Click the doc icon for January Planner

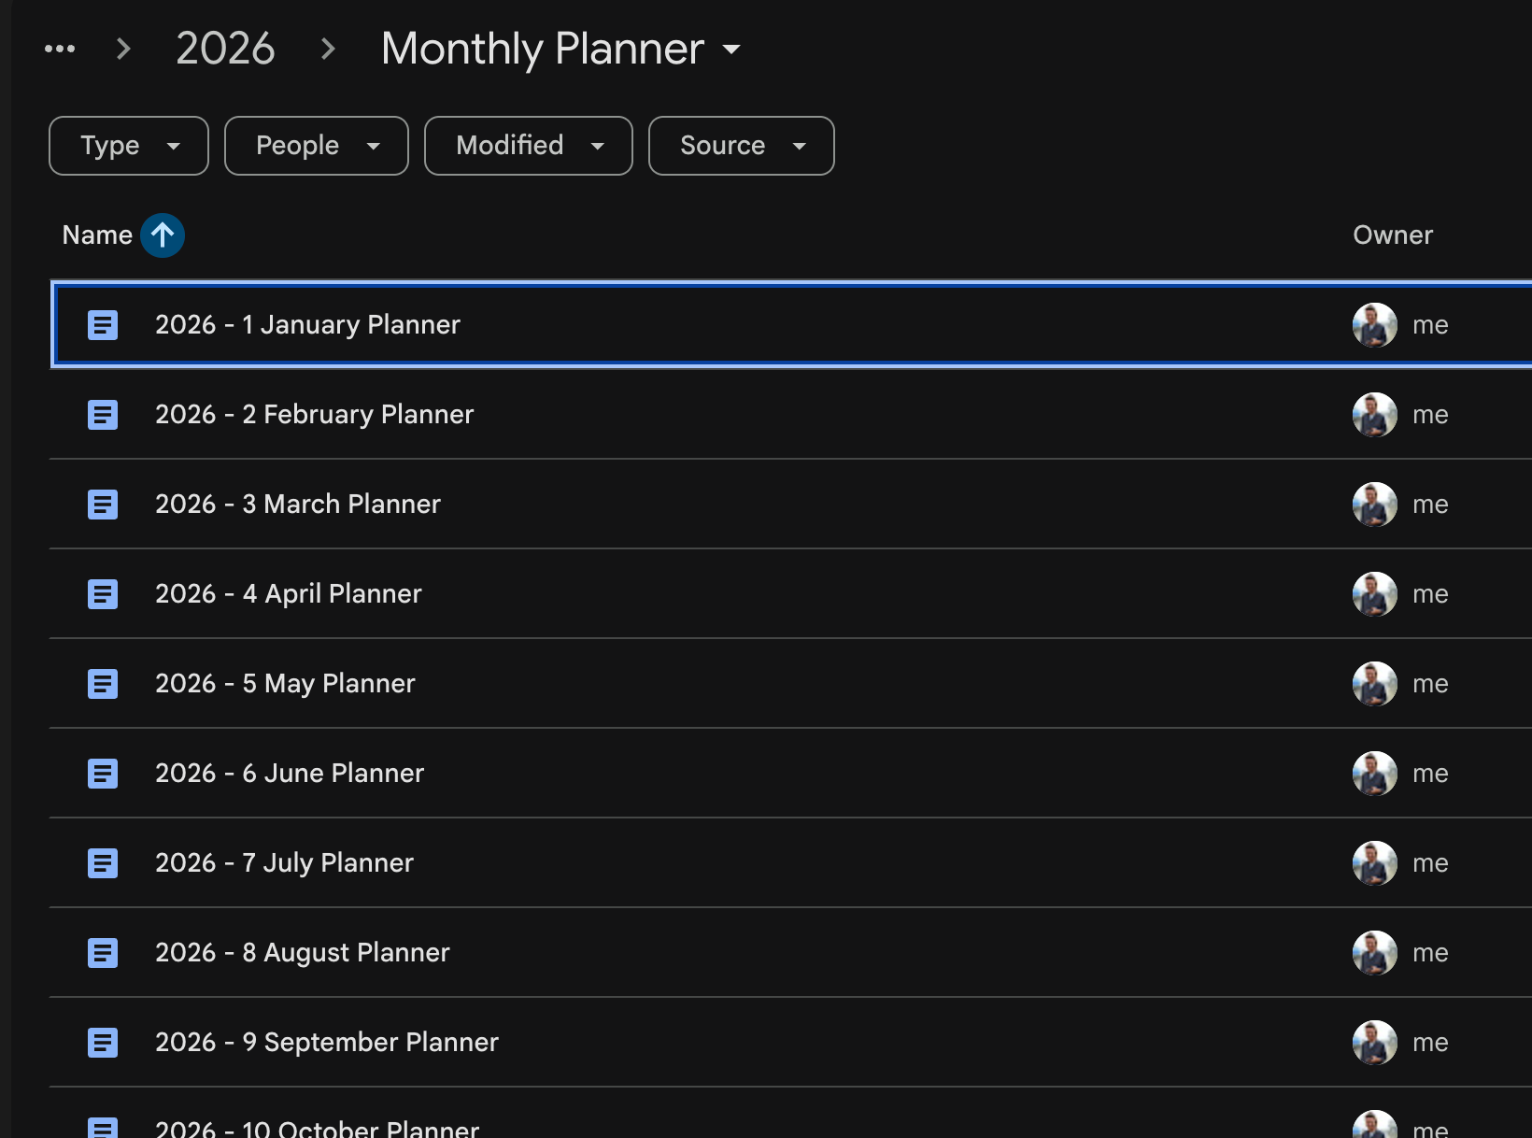click(x=103, y=325)
